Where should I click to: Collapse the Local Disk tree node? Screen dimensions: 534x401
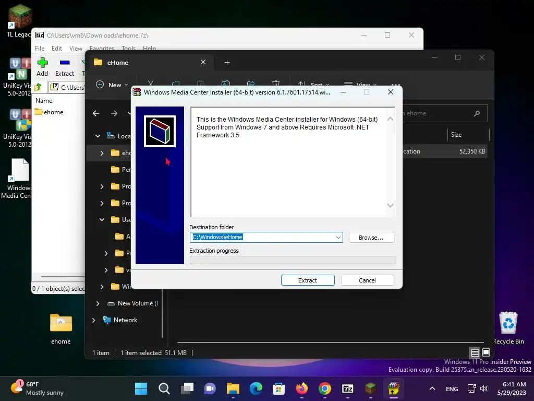pos(98,136)
